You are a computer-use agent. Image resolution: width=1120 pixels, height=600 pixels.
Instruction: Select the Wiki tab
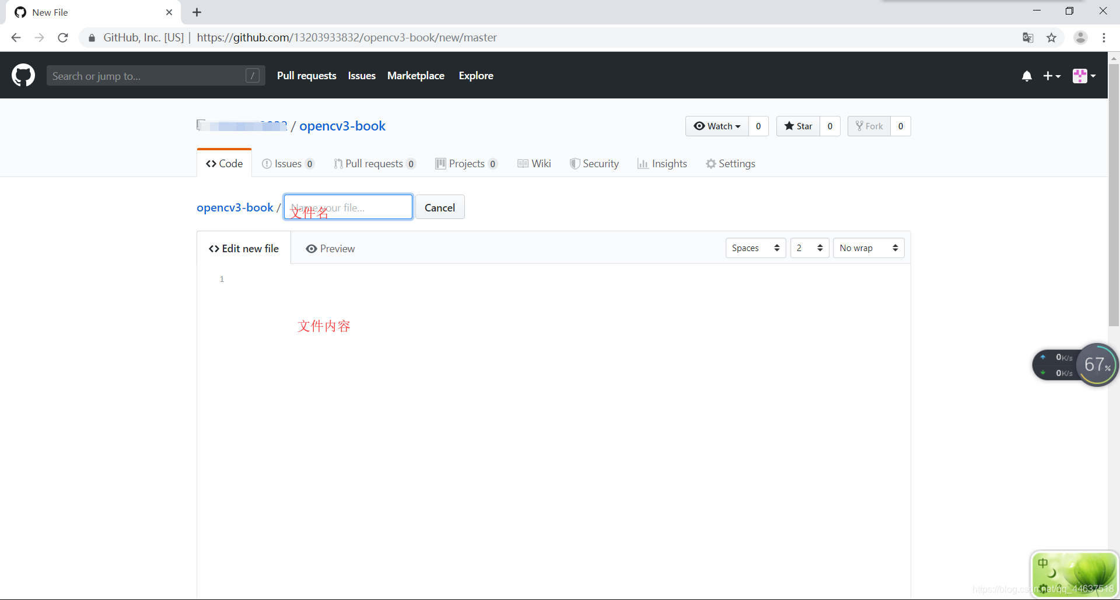coord(534,164)
